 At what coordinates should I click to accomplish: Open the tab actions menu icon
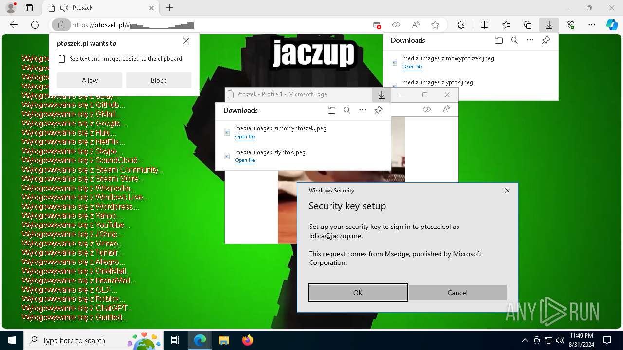(x=29, y=8)
